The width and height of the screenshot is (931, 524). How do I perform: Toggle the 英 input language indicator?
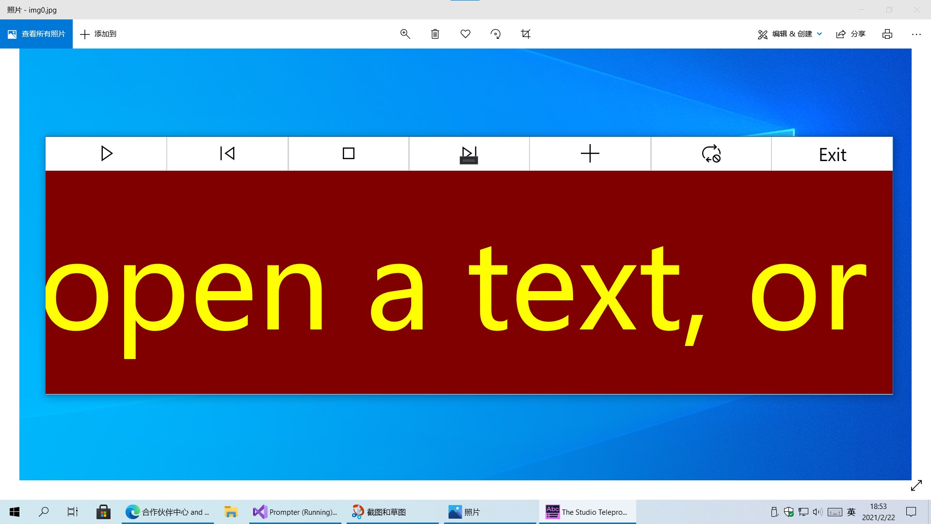851,512
